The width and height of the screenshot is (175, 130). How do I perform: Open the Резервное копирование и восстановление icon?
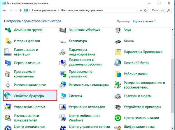click(x=118, y=85)
